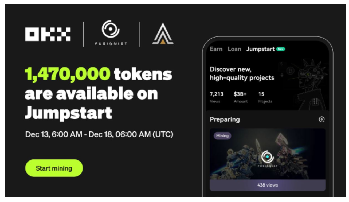The height and width of the screenshot is (202, 349).
Task: Tap the green New badge by Jumpstart
Action: pos(281,49)
